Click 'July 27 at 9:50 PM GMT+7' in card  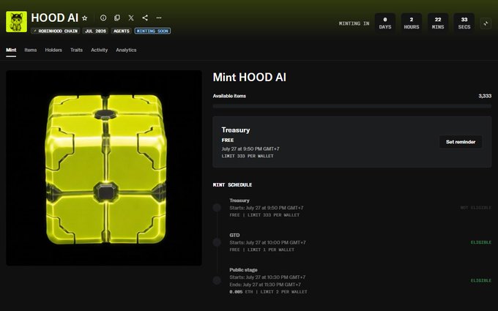[x=250, y=149]
